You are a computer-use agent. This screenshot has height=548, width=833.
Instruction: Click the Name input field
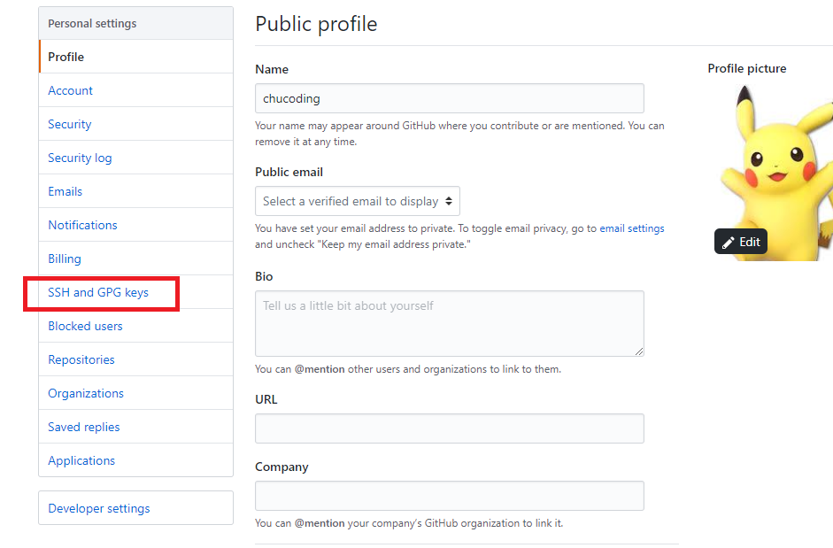pos(450,98)
